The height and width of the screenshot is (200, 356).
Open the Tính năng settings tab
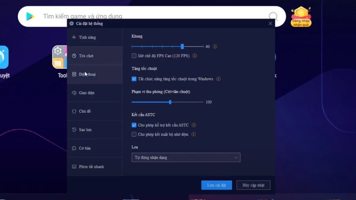pos(95,38)
